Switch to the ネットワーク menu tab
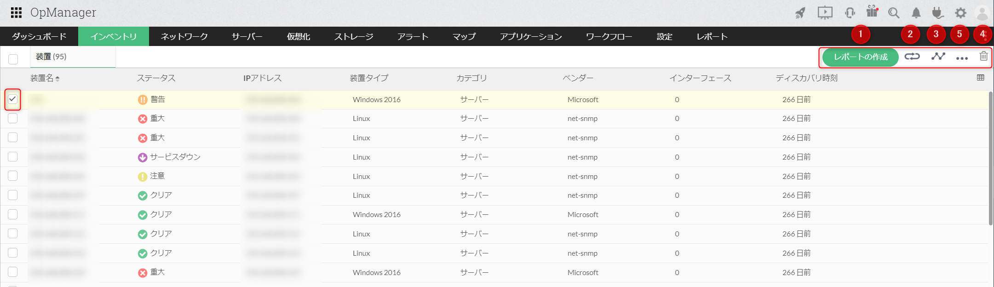The image size is (994, 287). (x=184, y=36)
